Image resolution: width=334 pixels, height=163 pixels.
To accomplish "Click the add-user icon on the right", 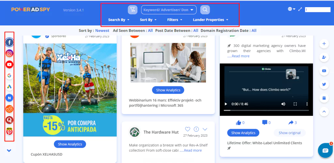I will [x=324, y=57].
